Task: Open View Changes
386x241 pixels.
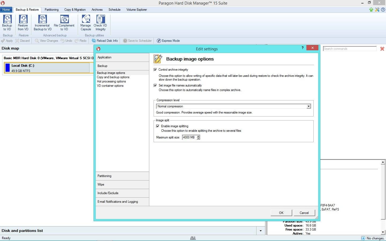Action: 46,41
